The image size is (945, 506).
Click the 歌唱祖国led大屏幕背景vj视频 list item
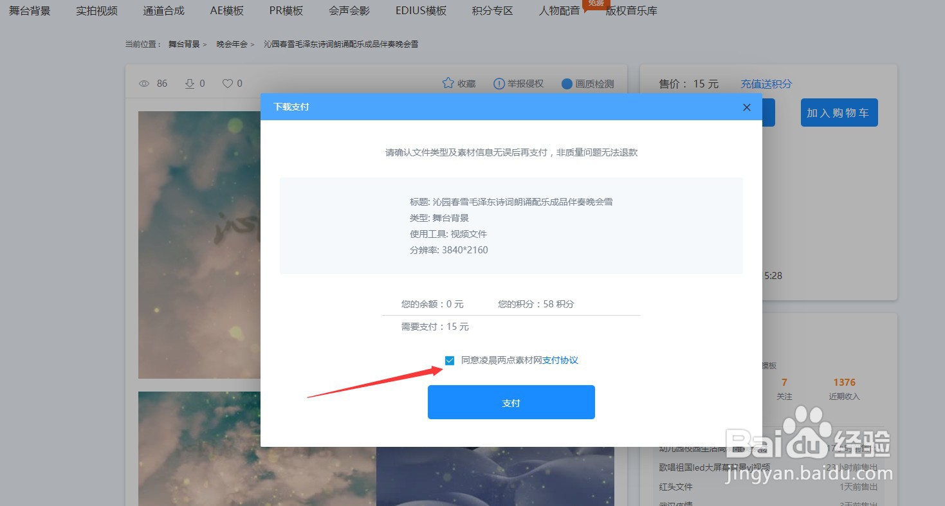715,467
